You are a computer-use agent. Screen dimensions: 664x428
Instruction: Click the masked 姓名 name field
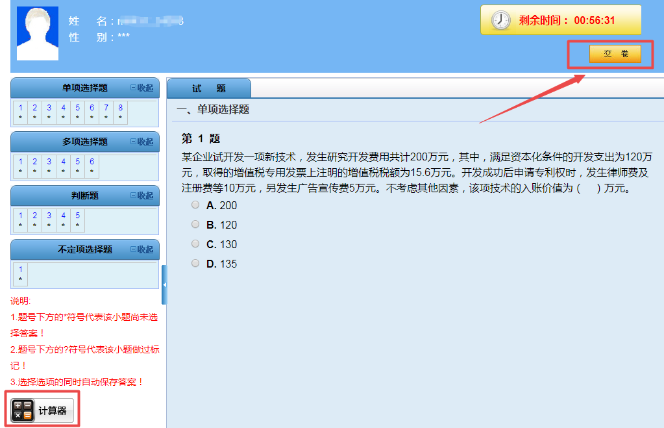[149, 21]
